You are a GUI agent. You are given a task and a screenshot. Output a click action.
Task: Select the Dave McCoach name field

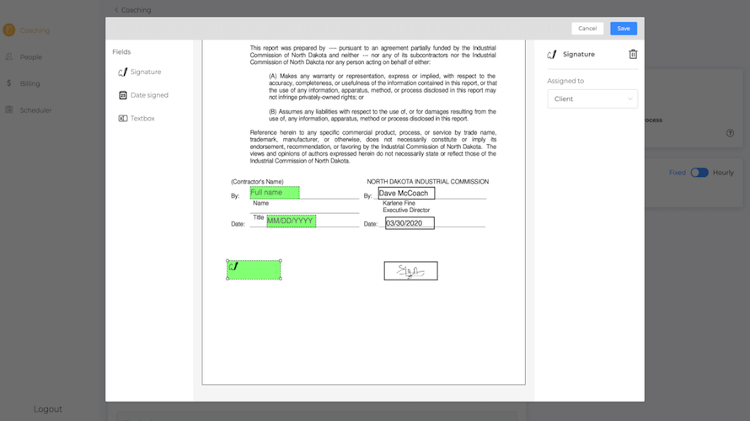click(x=406, y=193)
